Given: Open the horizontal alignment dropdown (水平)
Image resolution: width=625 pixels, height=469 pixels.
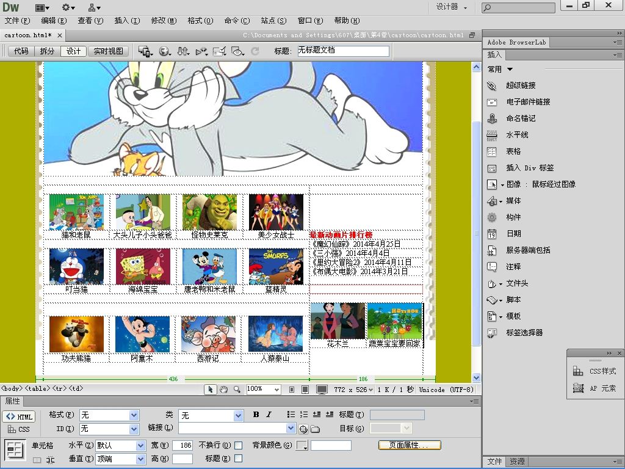Looking at the screenshot, I should coord(141,445).
